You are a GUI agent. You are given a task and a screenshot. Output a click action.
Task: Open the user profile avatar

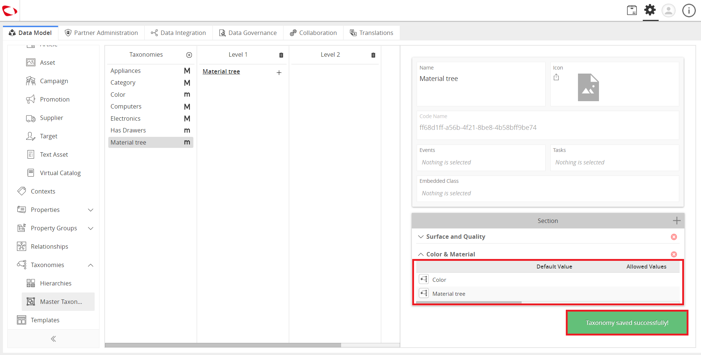[x=669, y=10]
